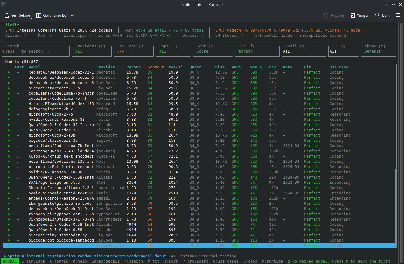Click the Model column header
The width and height of the screenshot is (404, 264).
tap(34, 67)
